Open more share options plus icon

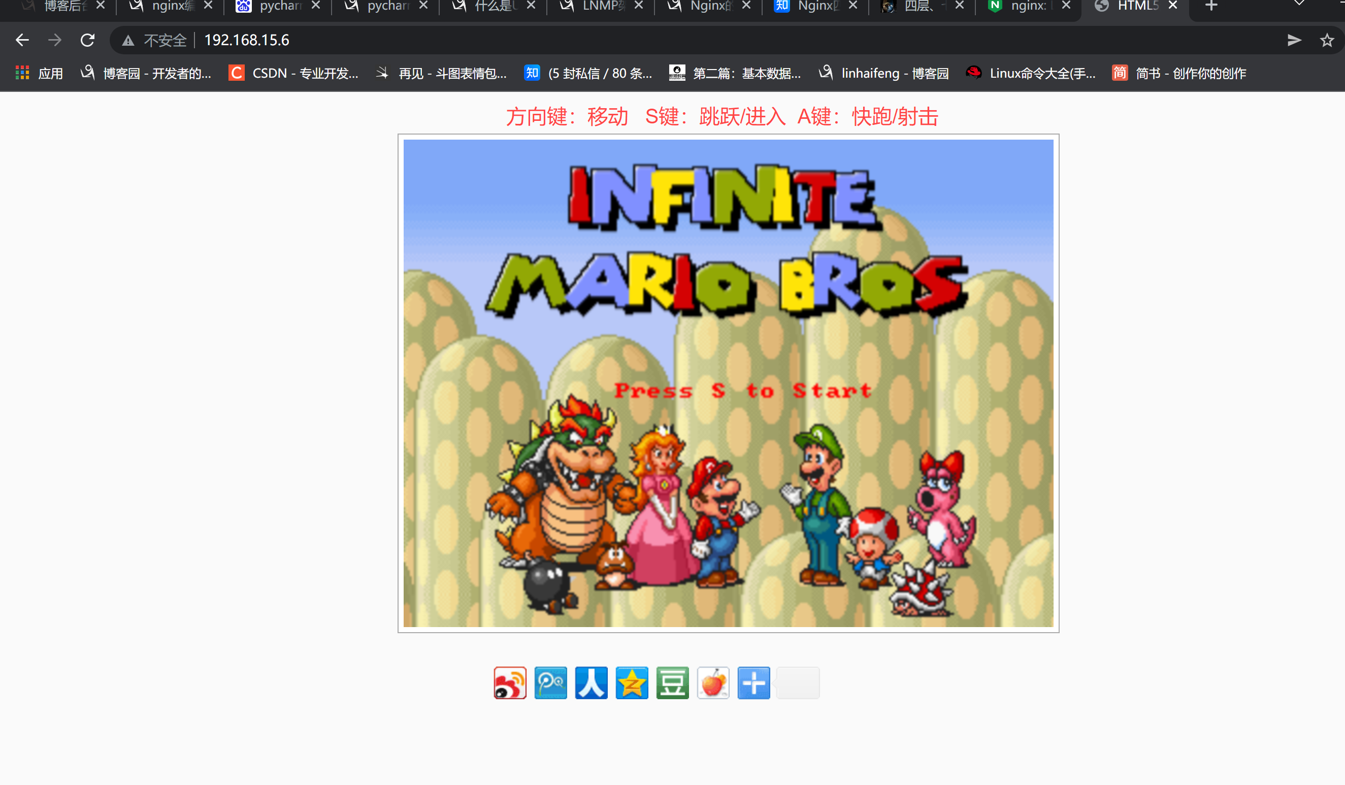tap(753, 682)
